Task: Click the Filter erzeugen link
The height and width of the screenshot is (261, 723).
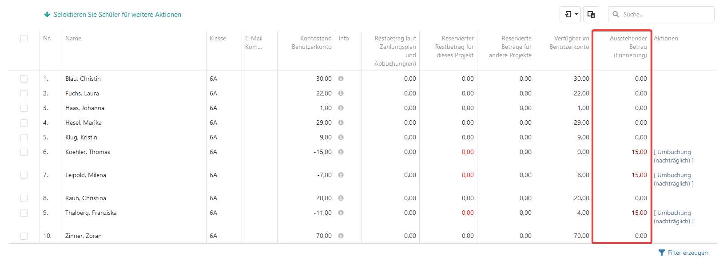Action: click(687, 253)
